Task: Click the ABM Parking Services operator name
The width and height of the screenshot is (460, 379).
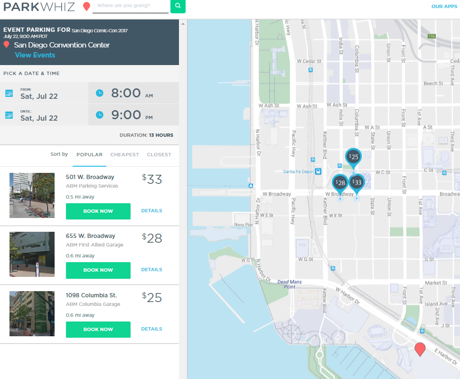Action: coord(92,186)
